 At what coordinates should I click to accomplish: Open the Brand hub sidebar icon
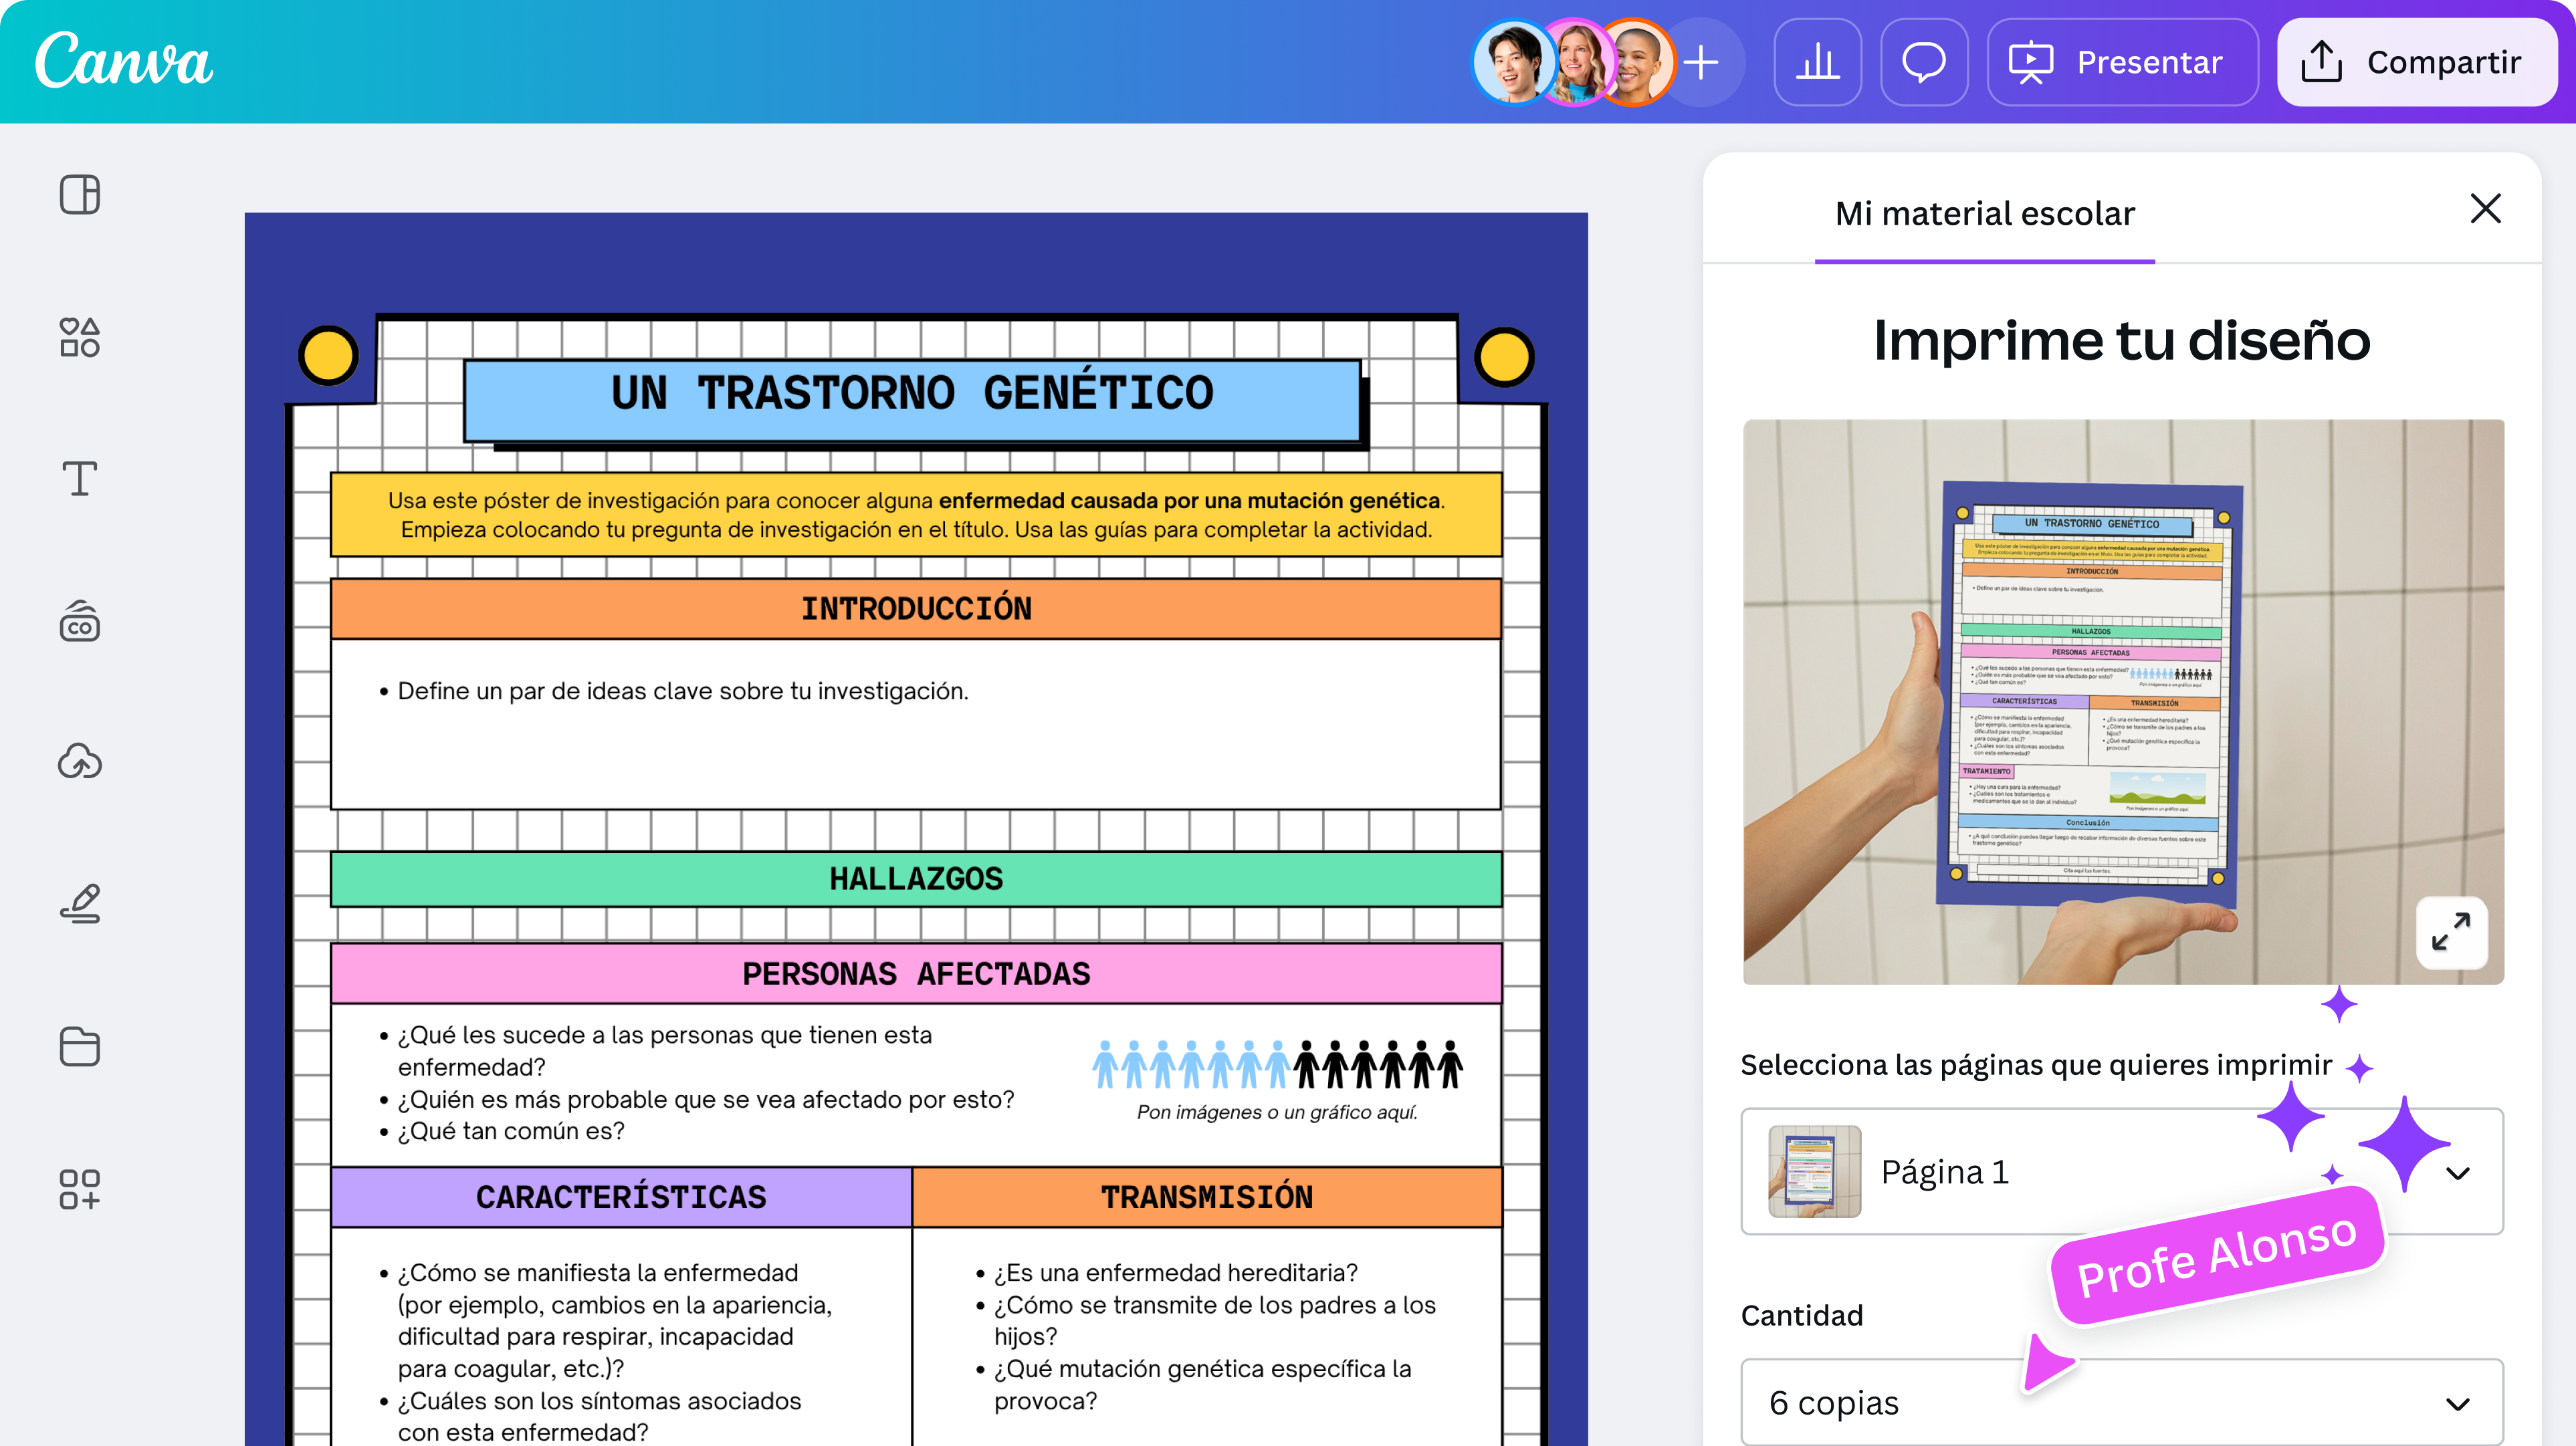[x=79, y=621]
